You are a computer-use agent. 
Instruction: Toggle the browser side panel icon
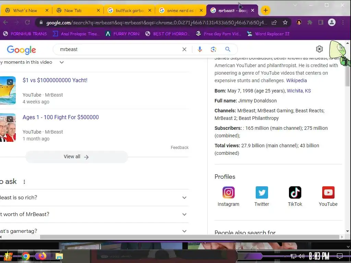[x=321, y=22]
